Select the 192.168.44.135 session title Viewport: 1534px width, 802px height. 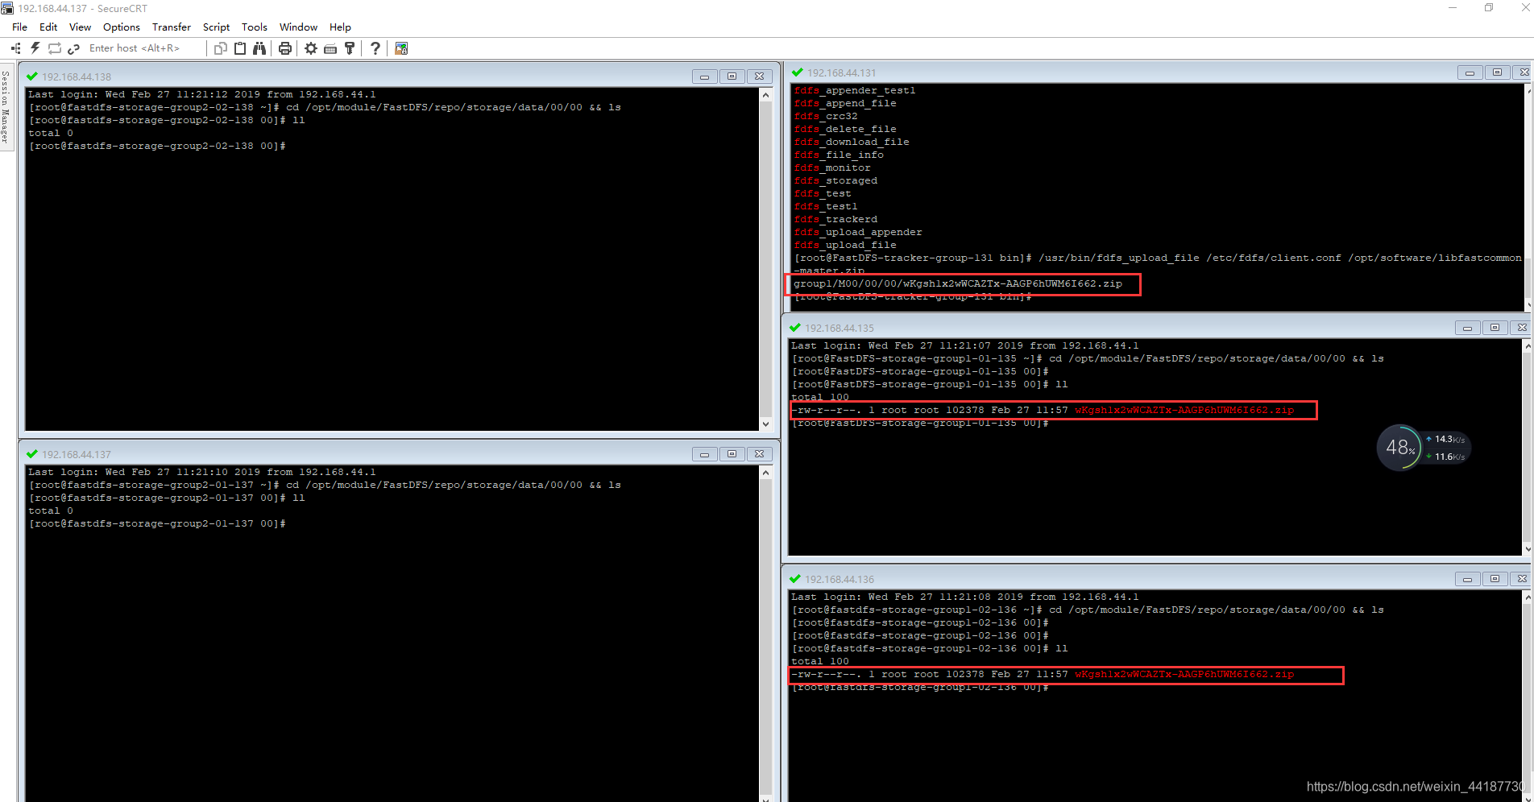(840, 329)
